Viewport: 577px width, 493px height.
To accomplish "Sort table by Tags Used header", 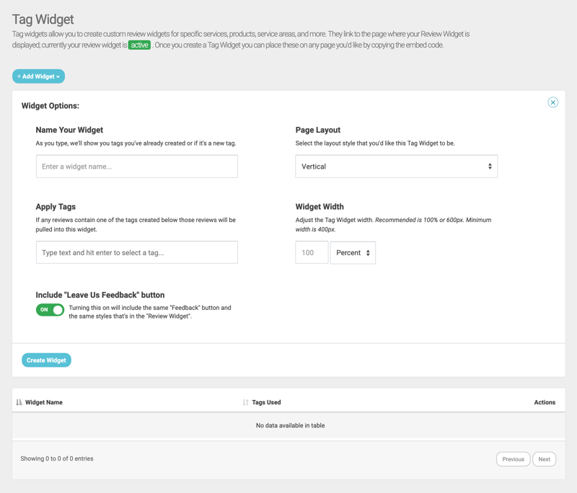I will point(266,402).
